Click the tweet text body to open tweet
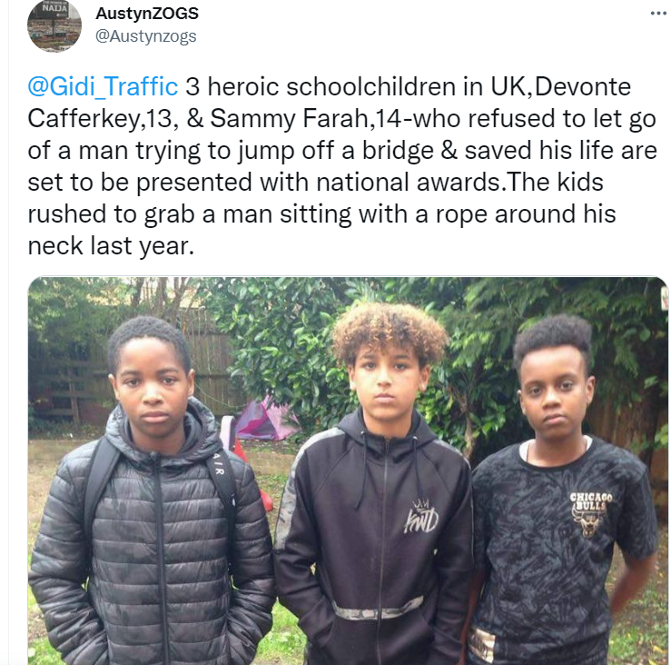Viewport: 671px width, 665px height. tap(341, 166)
